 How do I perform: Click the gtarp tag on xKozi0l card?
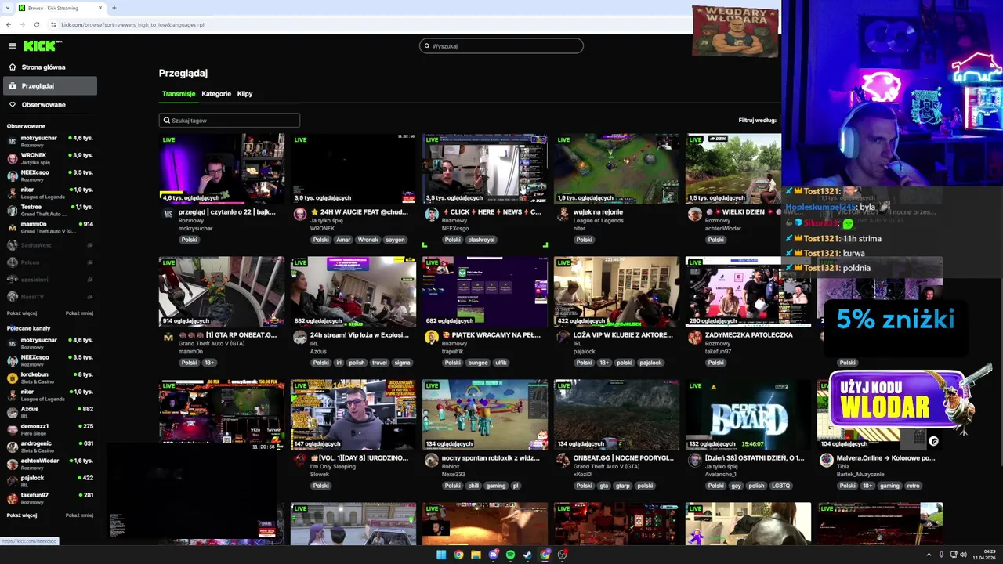(x=623, y=486)
